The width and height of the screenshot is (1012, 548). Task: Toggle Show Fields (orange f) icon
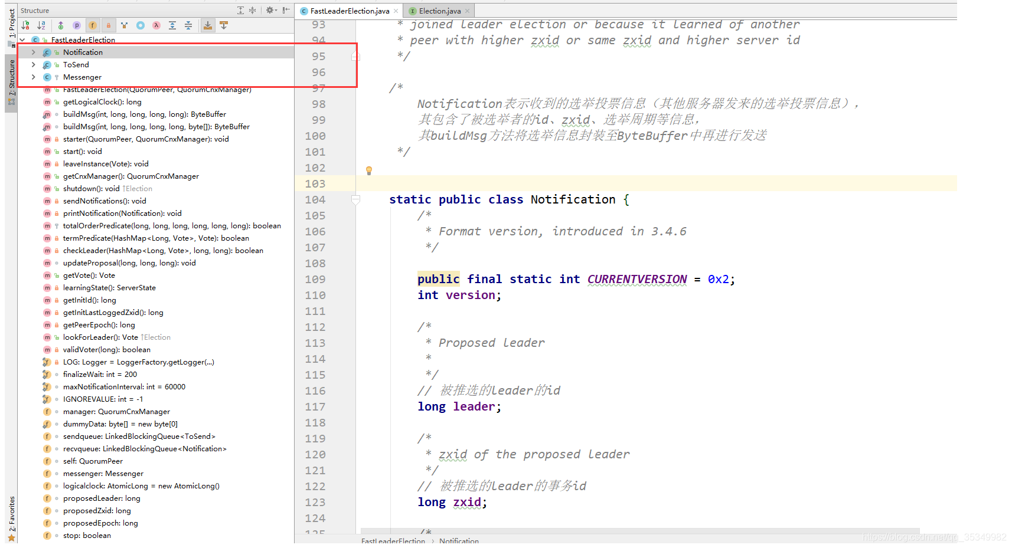[93, 25]
